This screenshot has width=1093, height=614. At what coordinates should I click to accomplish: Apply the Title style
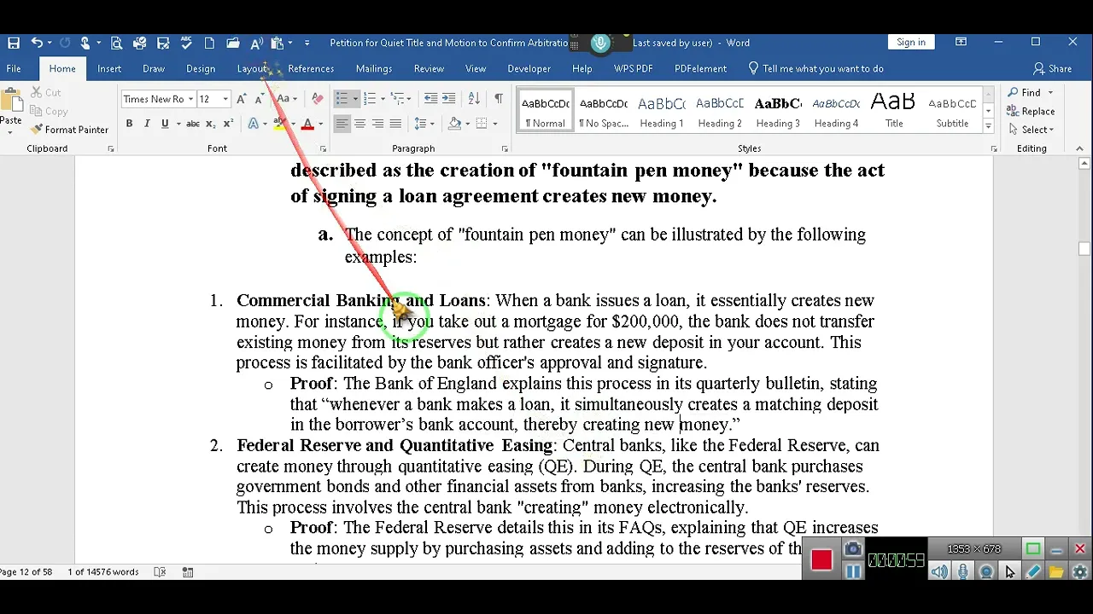[894, 111]
